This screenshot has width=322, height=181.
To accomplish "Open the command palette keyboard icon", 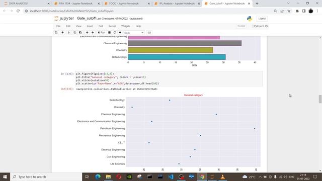I will click(149, 33).
